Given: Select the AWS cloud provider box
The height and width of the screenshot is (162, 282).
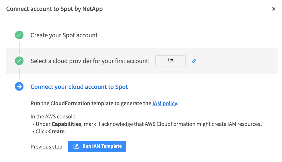Looking at the screenshot, I should click(x=171, y=61).
